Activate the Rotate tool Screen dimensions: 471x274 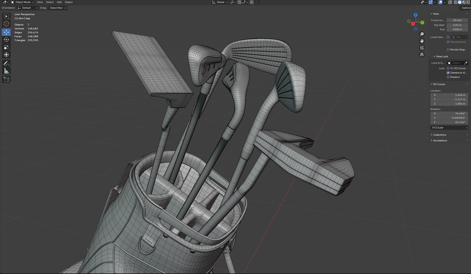click(x=6, y=40)
